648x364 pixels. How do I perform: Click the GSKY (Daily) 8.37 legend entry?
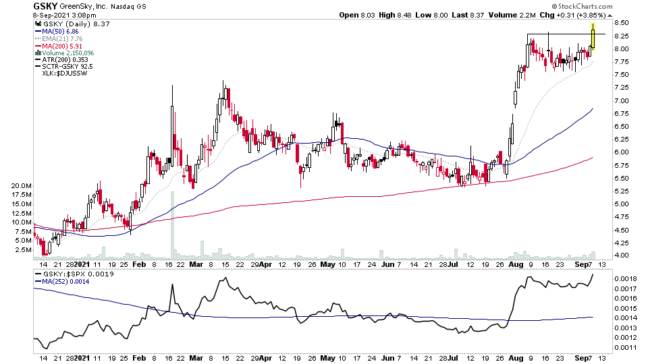(76, 24)
